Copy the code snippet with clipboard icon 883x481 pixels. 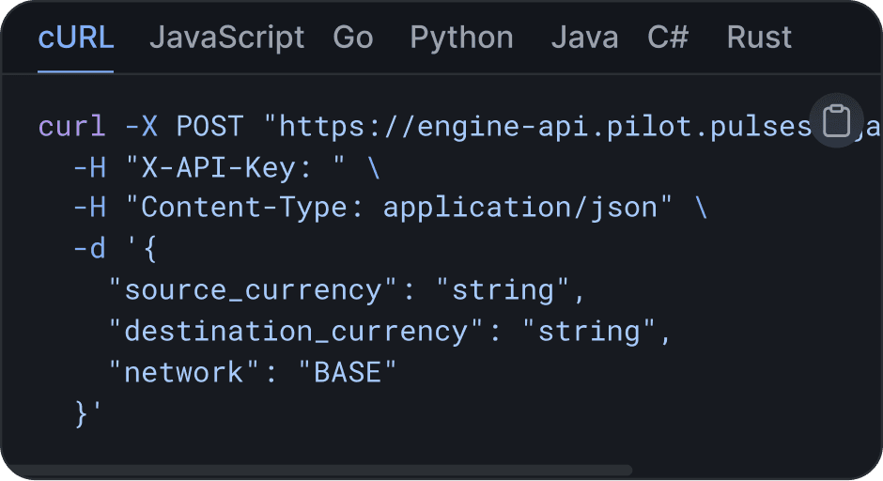point(836,120)
